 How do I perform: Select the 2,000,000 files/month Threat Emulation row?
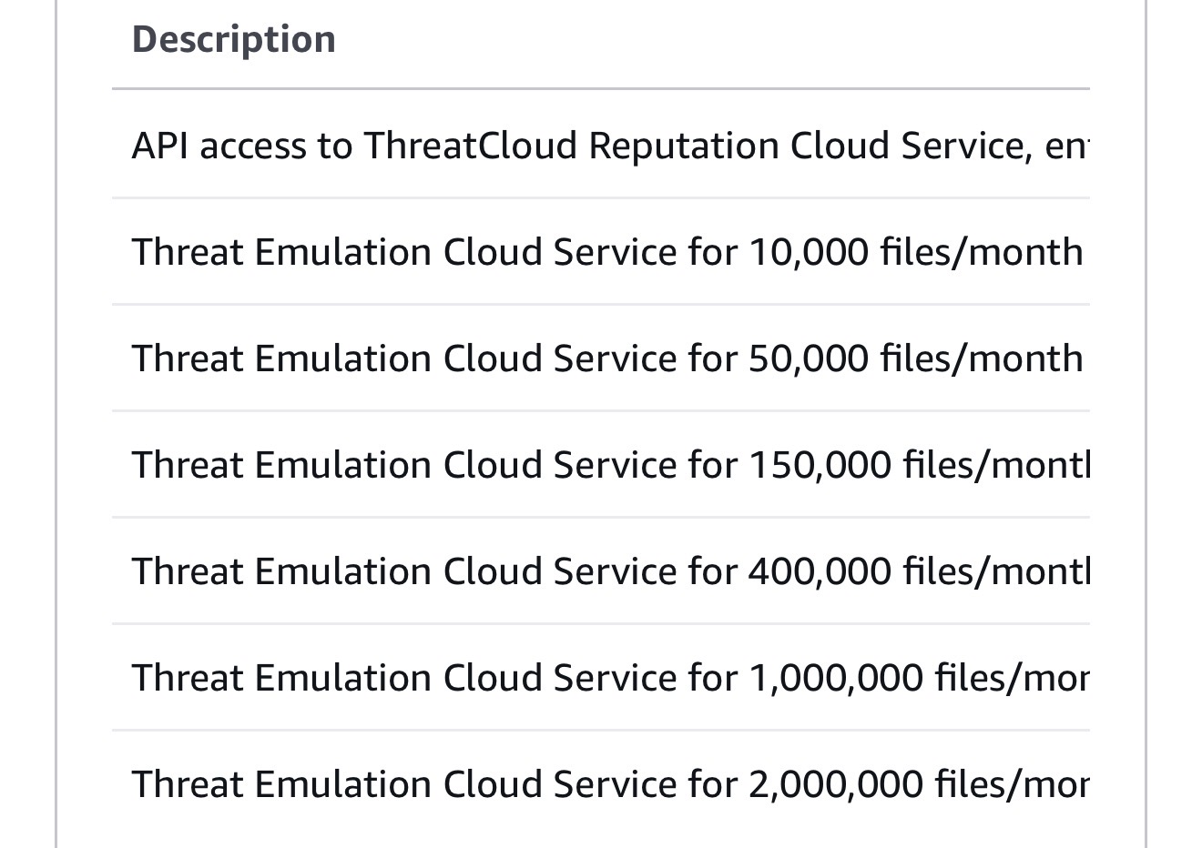point(601,784)
